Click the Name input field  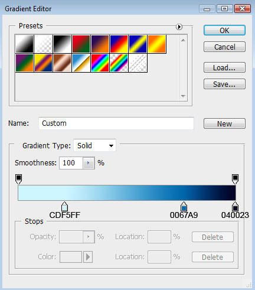click(x=116, y=123)
